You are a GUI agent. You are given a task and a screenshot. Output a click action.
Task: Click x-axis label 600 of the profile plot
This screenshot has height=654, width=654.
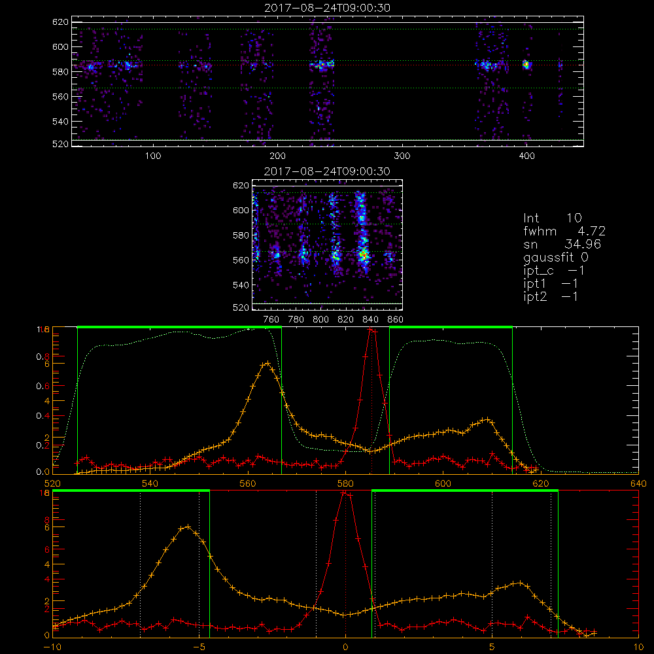point(443,483)
